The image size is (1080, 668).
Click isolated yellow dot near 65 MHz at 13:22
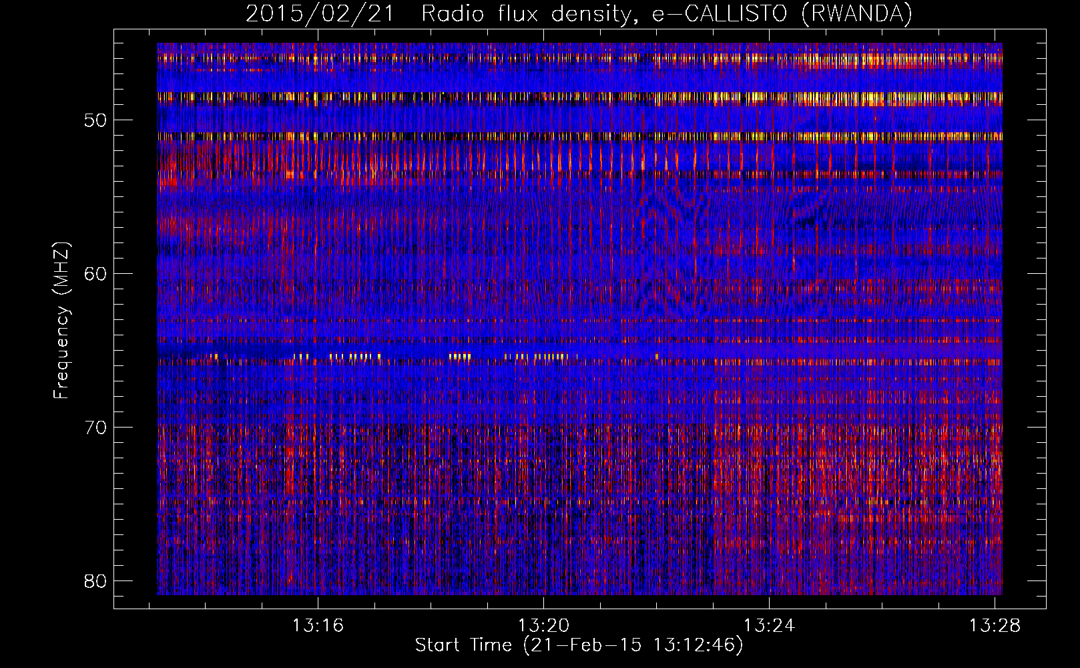pos(657,356)
